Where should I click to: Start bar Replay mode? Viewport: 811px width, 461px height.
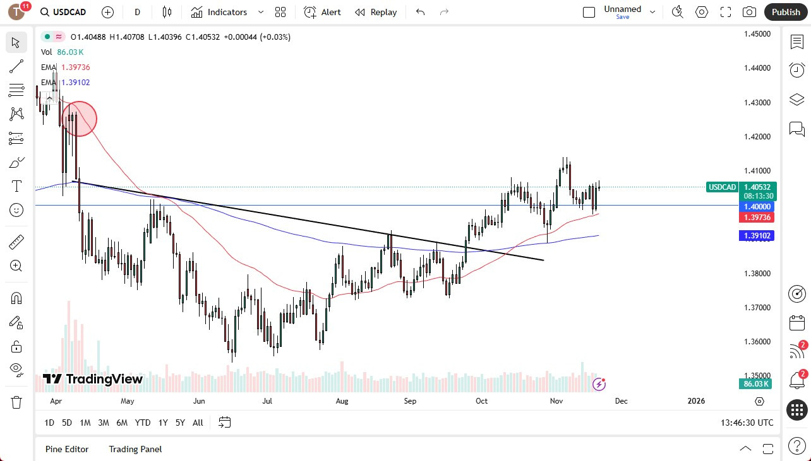(376, 12)
